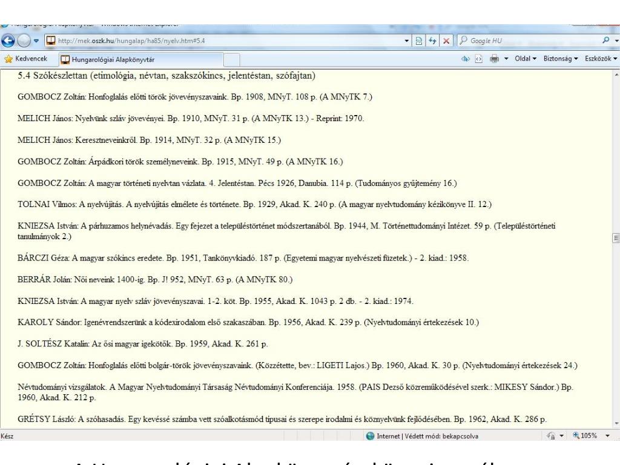This screenshot has width=620, height=465.
Task: Click the Kész status text
Action: (7, 436)
